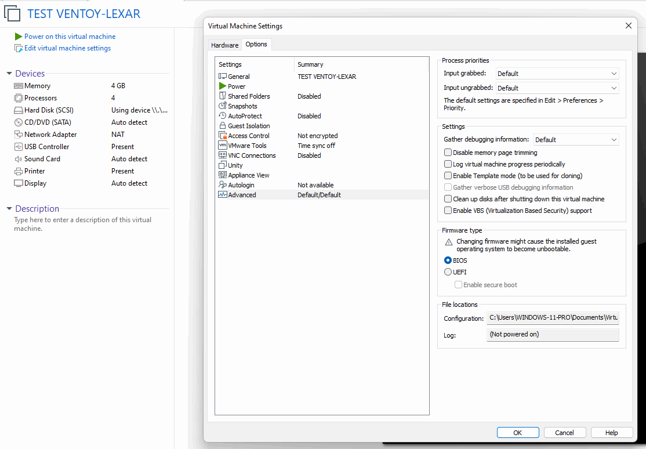Enable Log virtual machine progress periodically
This screenshot has height=449, width=646.
click(448, 164)
